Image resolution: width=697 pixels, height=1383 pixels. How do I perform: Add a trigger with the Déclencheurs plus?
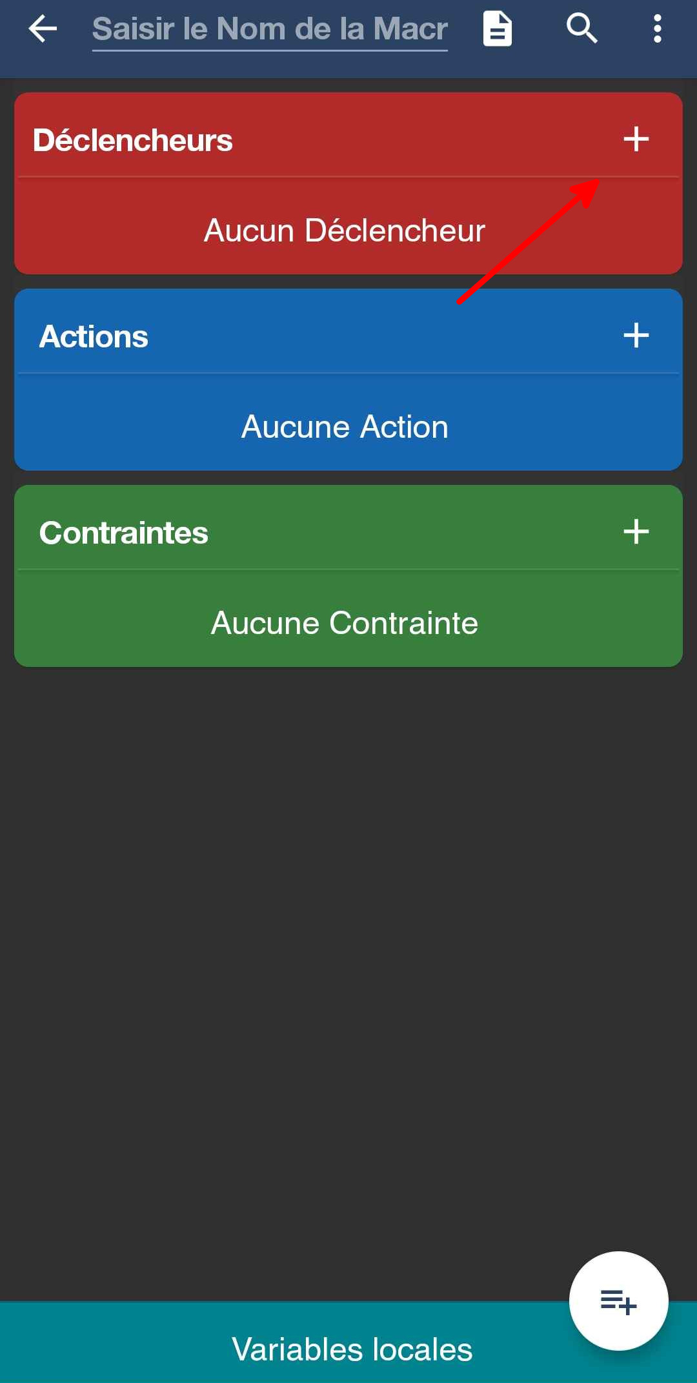click(636, 139)
